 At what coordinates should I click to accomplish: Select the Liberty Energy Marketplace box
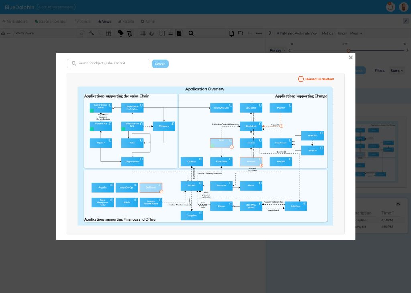tap(132, 108)
